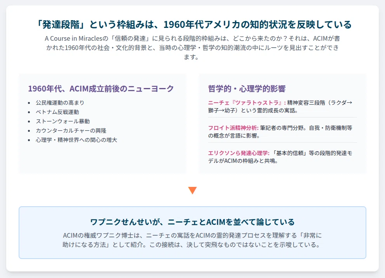Viewport: 385px width, 278px height.
Task: Select the list item '公民権運動の高まり'
Action: point(60,103)
